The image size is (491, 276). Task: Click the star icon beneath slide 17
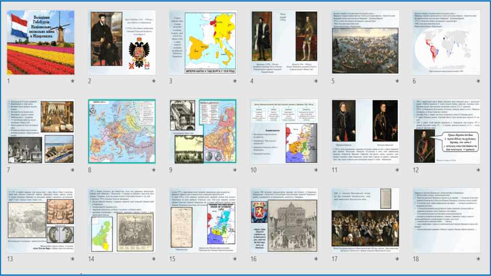[x=397, y=259]
